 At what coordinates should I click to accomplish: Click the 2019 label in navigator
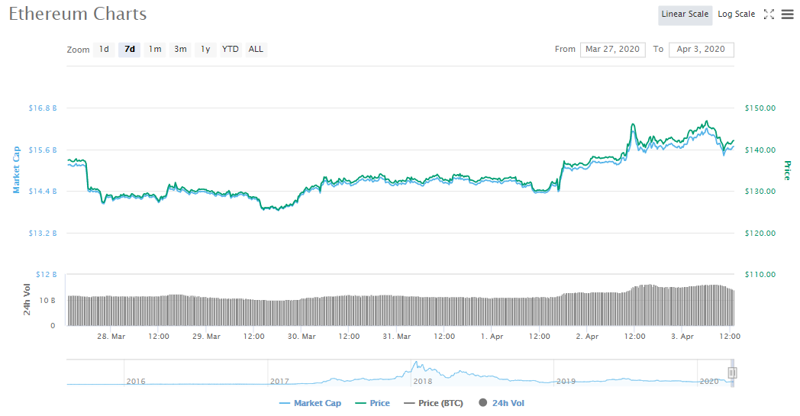pyautogui.click(x=566, y=382)
